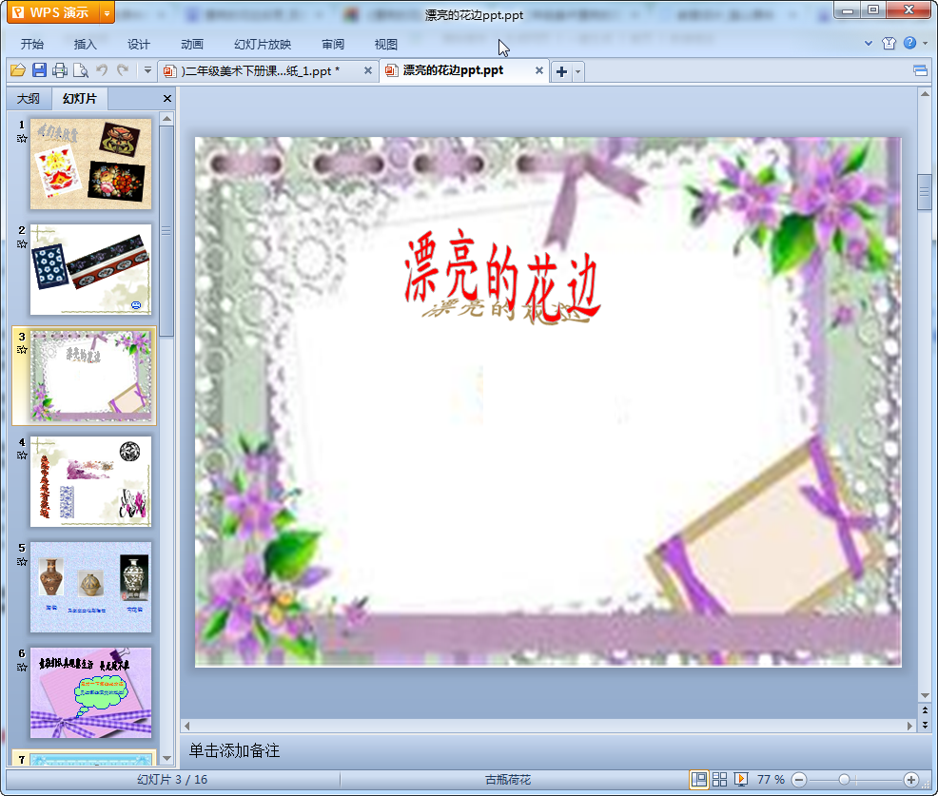The height and width of the screenshot is (796, 938).
Task: Click the window list icon at right of tabs
Action: (920, 71)
